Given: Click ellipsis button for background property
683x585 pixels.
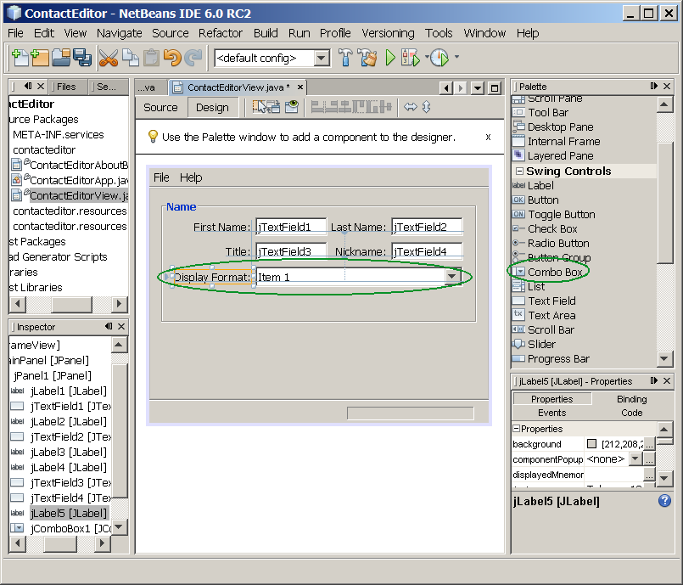Looking at the screenshot, I should [x=649, y=444].
